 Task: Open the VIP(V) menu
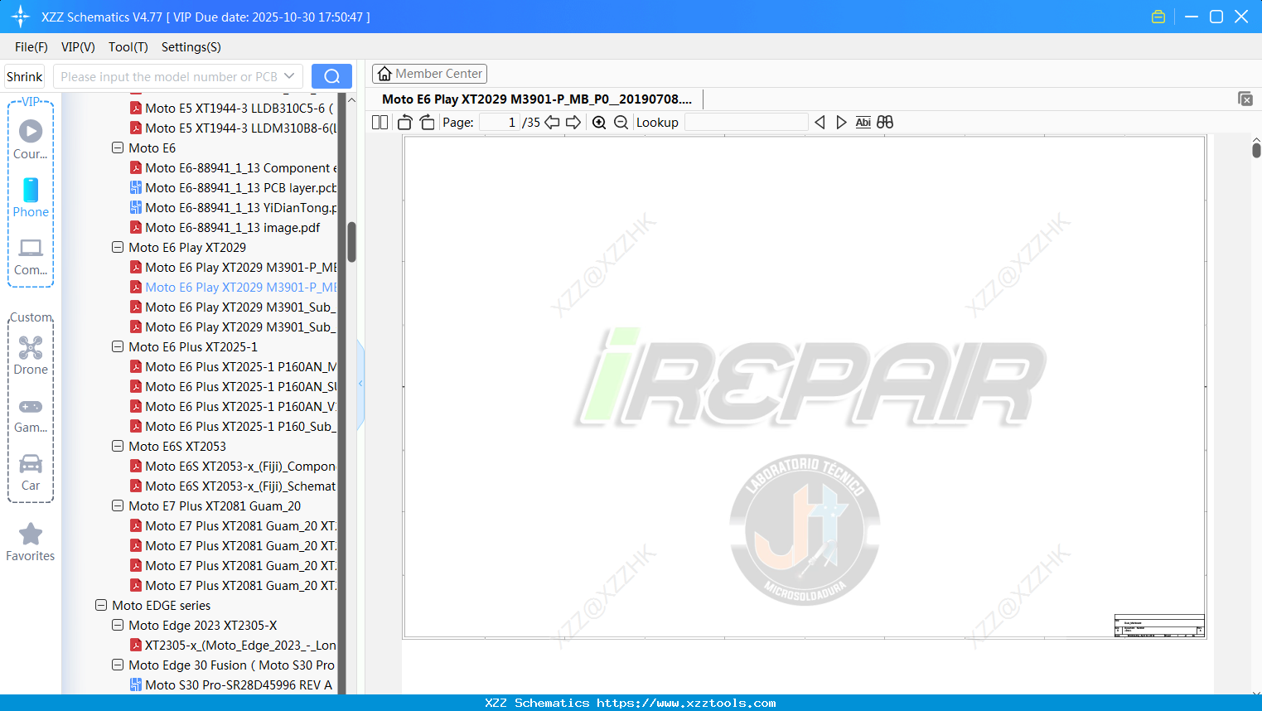coord(78,47)
